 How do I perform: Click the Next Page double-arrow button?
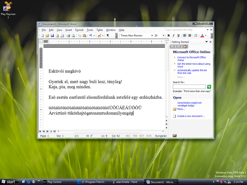166,128
